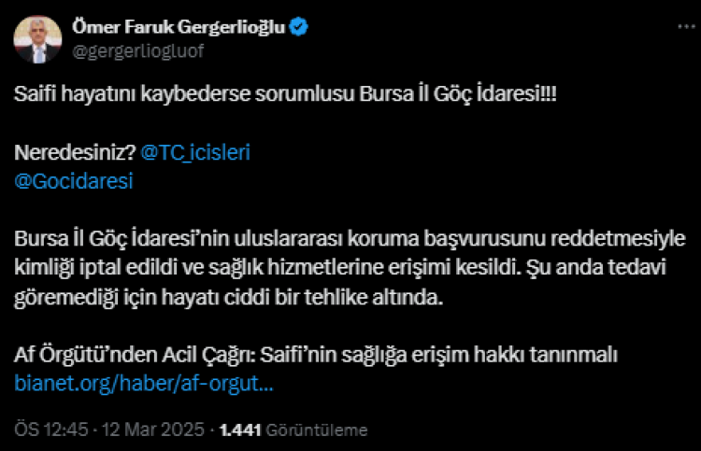Follow the bianet.org/haber link

[144, 383]
